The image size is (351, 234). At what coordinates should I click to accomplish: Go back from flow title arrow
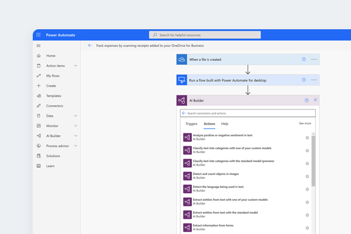[90, 46]
